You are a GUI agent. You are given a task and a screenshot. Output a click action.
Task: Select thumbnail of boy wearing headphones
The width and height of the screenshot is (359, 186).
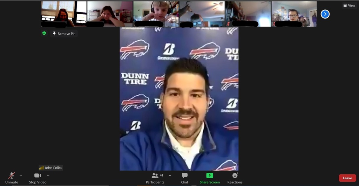[156, 14]
